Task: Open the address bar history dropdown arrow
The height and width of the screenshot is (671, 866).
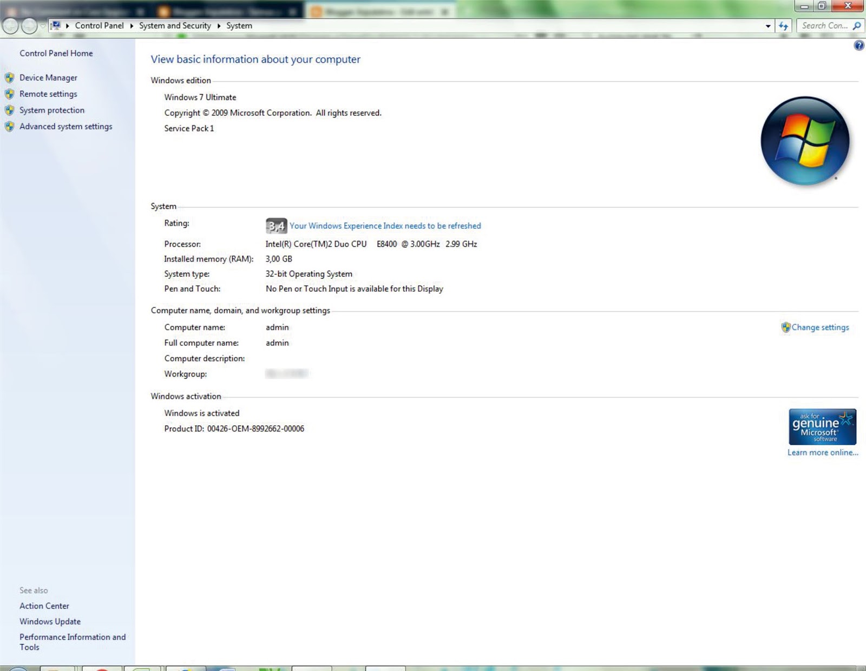Action: (x=768, y=26)
